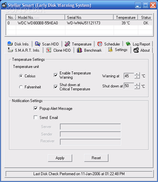Click the Scan HDD magnifier icon
Image resolution: width=158 pixels, height=182 pixels.
point(38,44)
